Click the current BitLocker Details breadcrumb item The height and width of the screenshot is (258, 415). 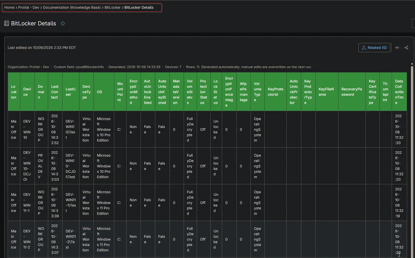139,7
